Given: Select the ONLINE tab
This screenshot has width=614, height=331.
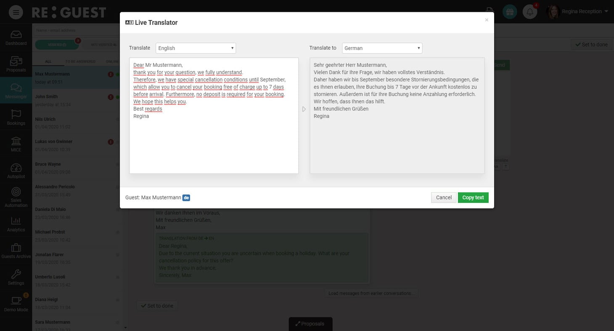Looking at the screenshot, I should [x=112, y=61].
